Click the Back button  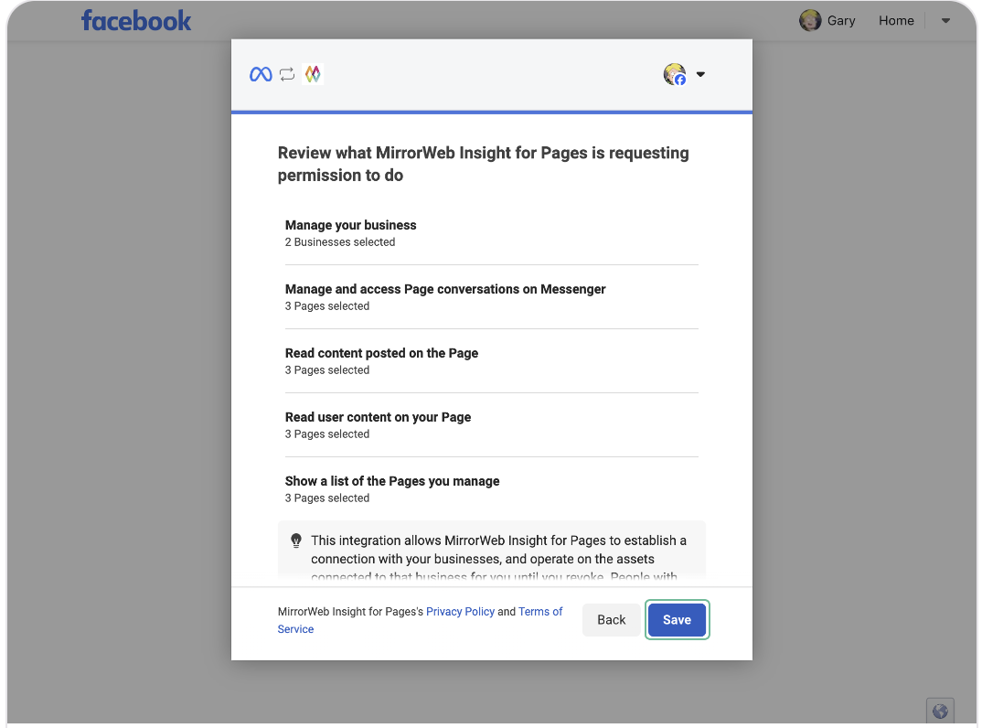[x=612, y=619]
